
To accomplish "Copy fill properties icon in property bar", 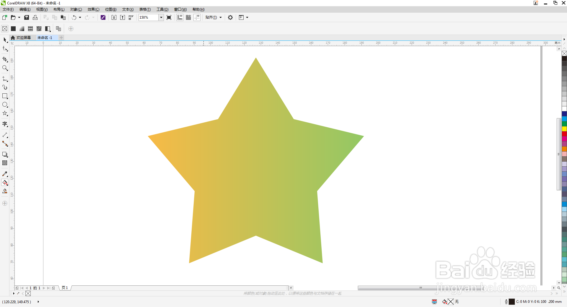I will 58,29.
